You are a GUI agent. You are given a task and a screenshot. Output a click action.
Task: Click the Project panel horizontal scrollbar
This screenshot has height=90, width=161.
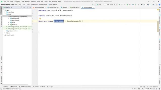click(x=15, y=84)
